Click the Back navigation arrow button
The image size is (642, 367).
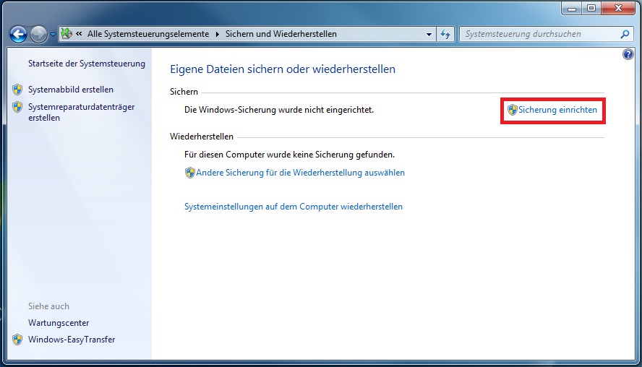pyautogui.click(x=18, y=35)
